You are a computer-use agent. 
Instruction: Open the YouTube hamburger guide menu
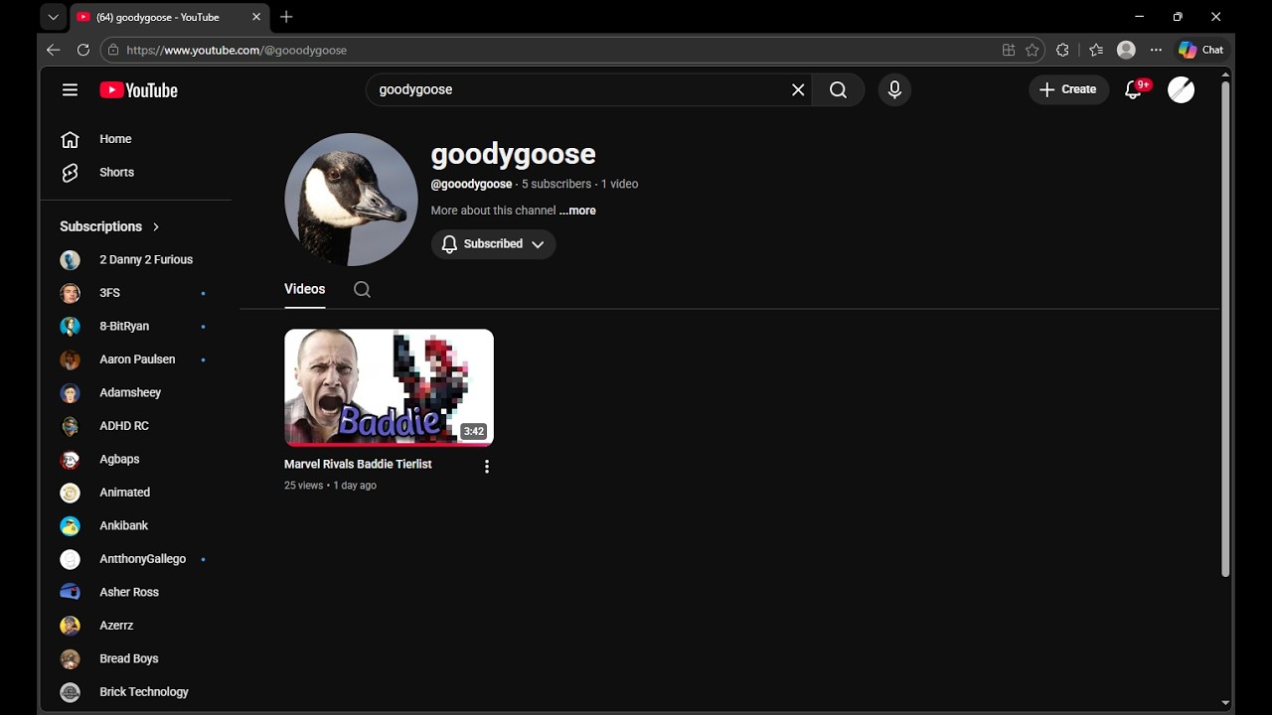[x=70, y=90]
